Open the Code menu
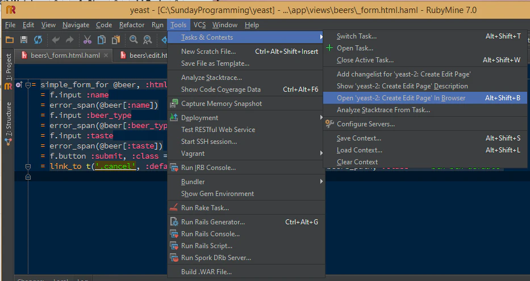Screen dimensions: 530x281 tap(104, 25)
